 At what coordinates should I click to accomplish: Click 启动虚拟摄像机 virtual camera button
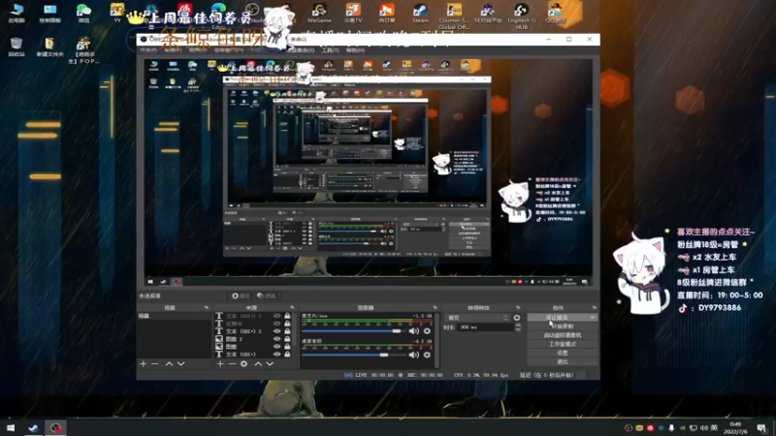[x=563, y=335]
